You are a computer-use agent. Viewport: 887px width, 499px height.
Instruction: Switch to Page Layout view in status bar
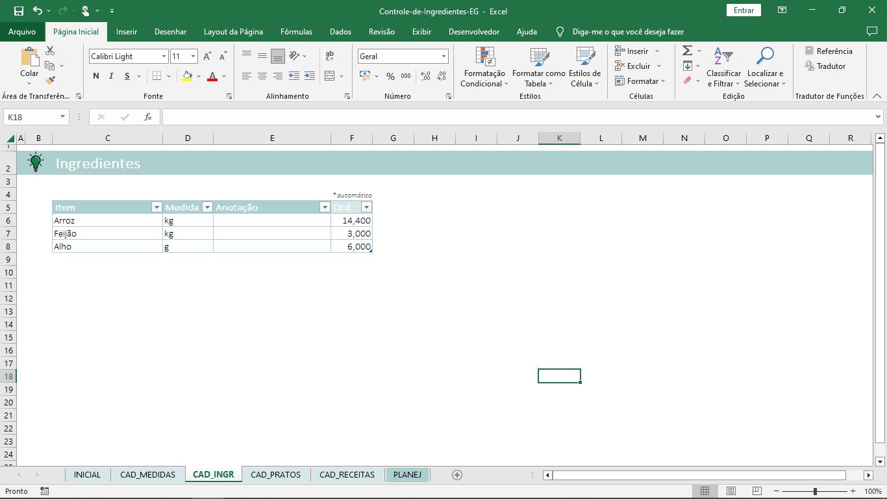coord(731,491)
